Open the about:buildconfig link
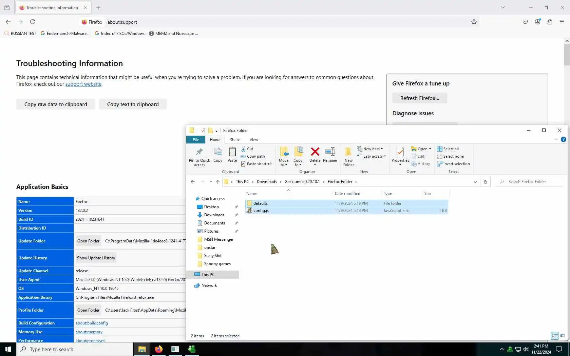The image size is (570, 356). coord(92,323)
